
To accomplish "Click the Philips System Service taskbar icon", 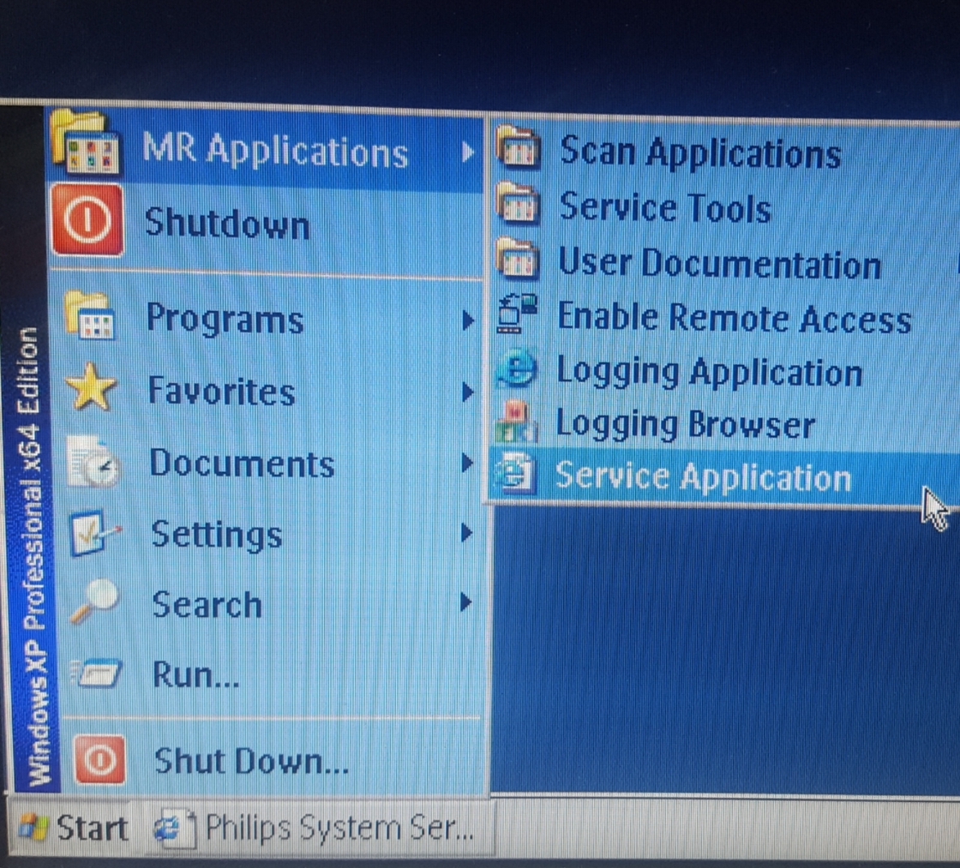I will 175,829.
